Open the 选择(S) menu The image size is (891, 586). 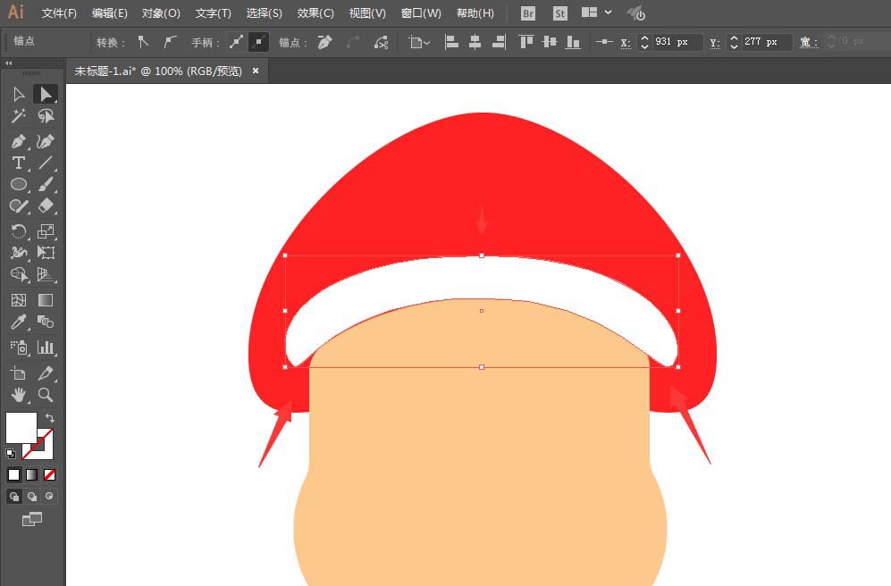click(x=265, y=13)
